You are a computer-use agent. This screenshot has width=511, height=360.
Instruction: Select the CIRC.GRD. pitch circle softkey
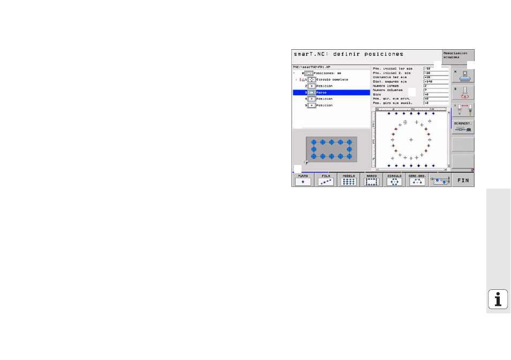417,180
